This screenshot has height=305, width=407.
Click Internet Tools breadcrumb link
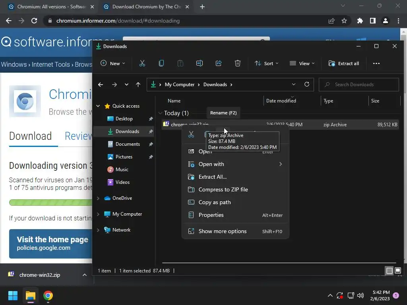point(50,64)
